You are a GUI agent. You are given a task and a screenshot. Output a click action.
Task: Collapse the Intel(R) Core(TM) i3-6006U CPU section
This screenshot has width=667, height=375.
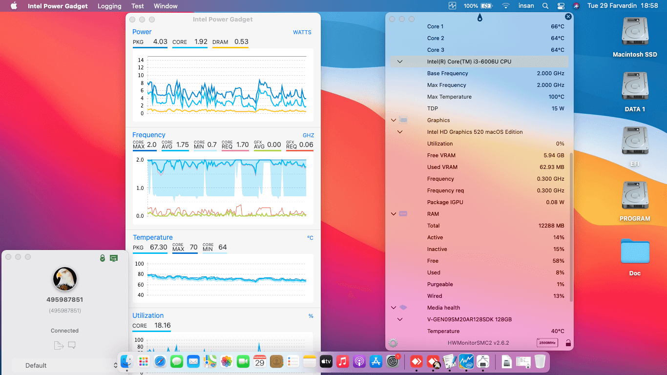tap(399, 62)
